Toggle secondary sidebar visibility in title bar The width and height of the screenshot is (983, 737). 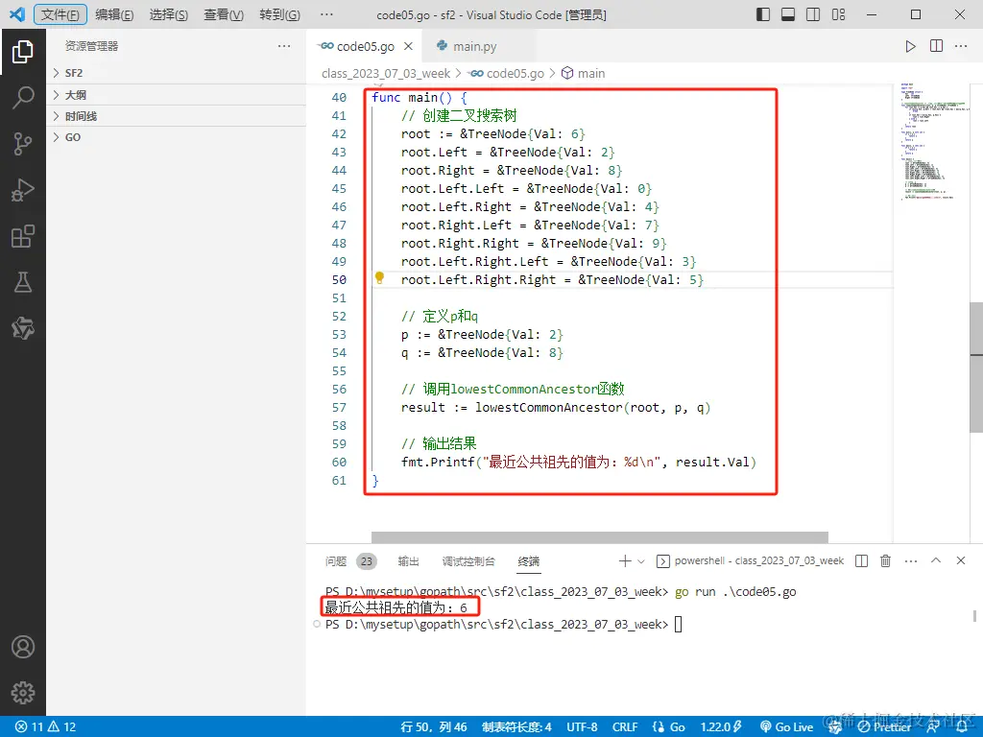tap(813, 14)
